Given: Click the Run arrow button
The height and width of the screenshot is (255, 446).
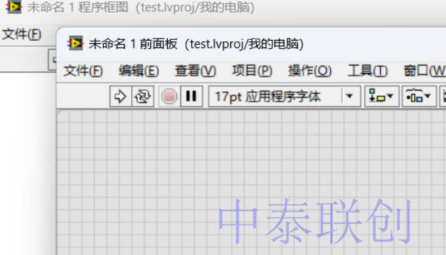Looking at the screenshot, I should 120,97.
